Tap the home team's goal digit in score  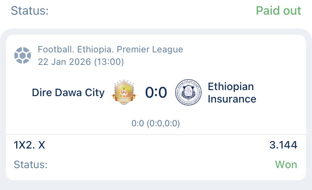(x=150, y=92)
